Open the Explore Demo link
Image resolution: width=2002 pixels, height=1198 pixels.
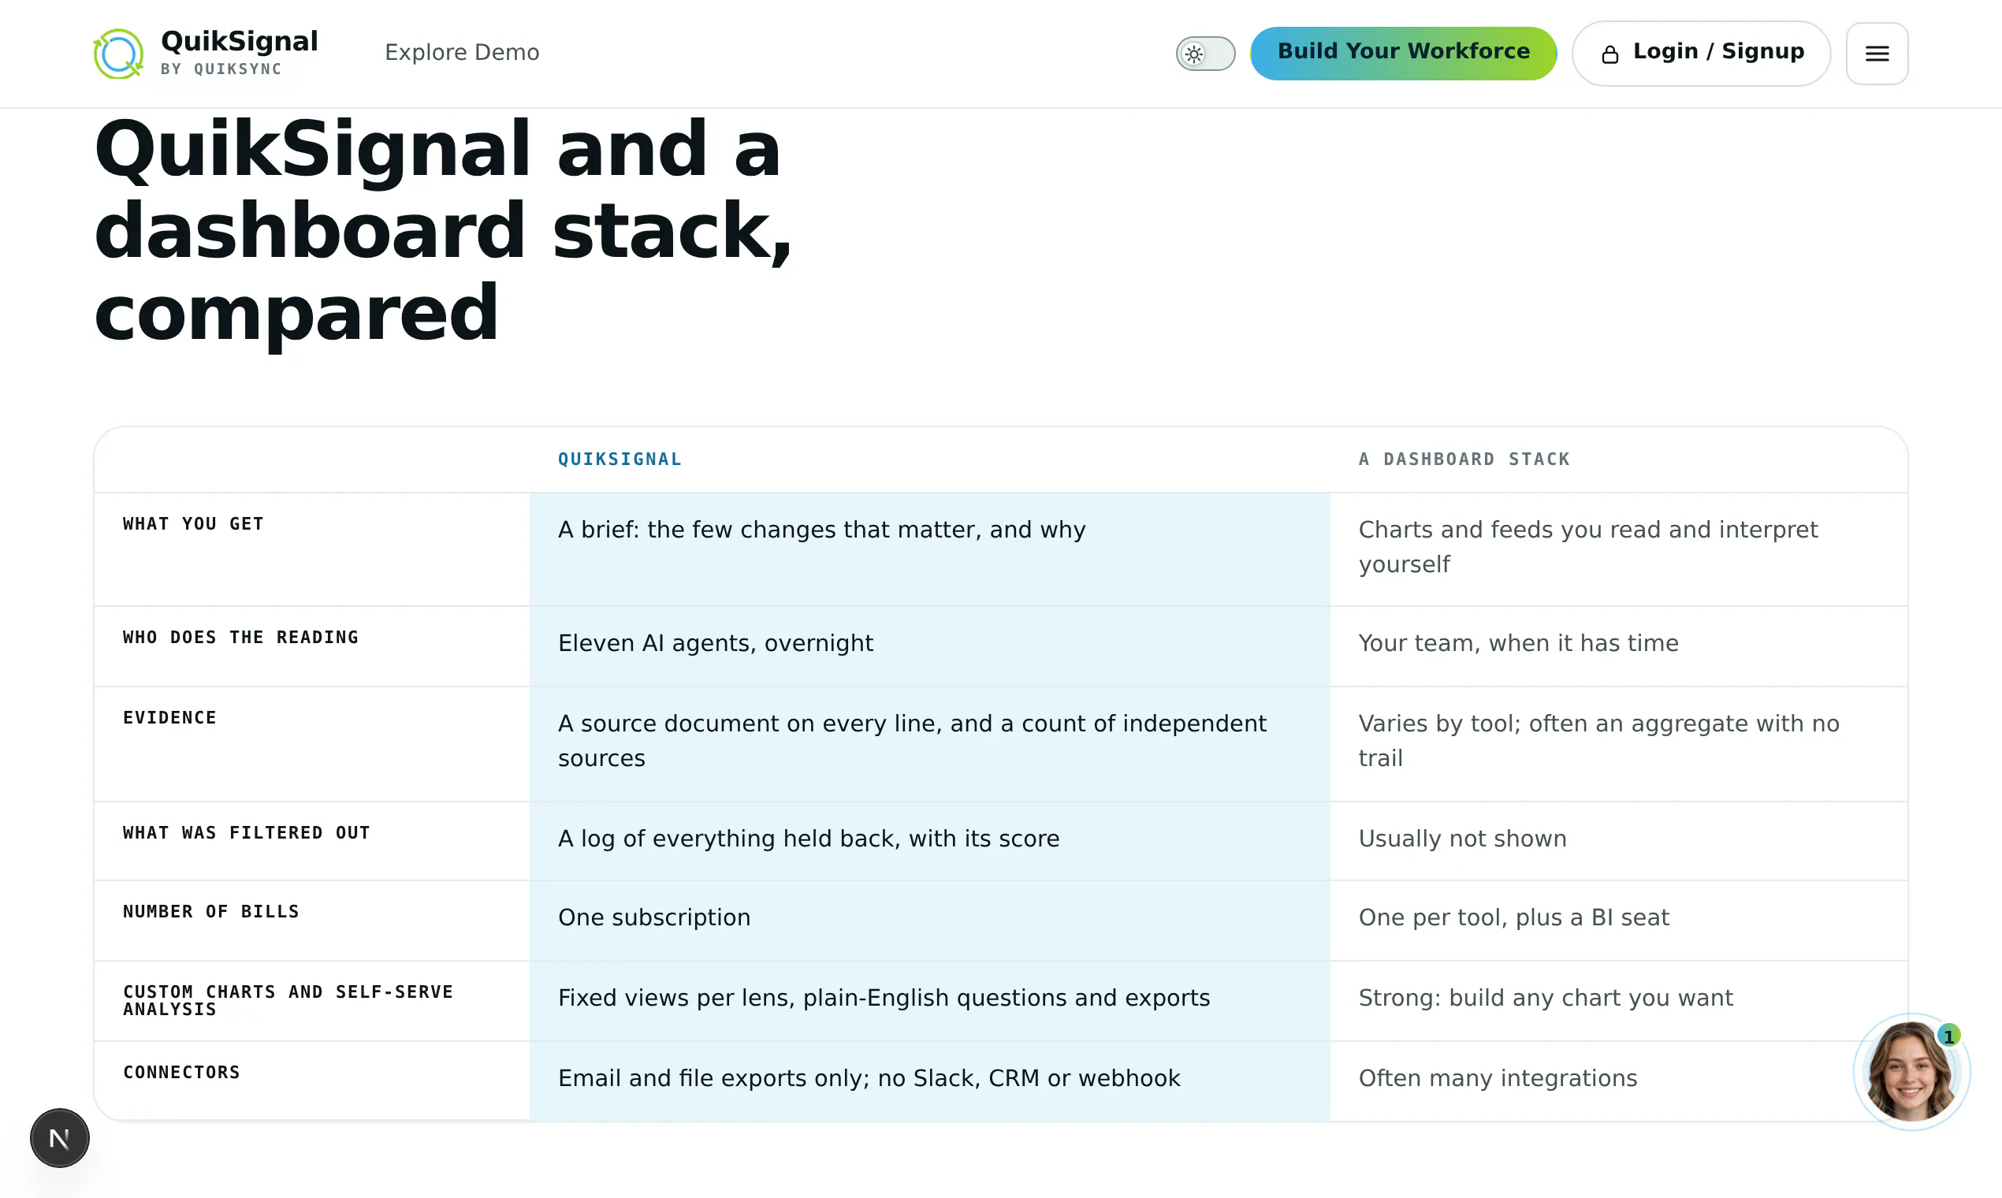462,53
